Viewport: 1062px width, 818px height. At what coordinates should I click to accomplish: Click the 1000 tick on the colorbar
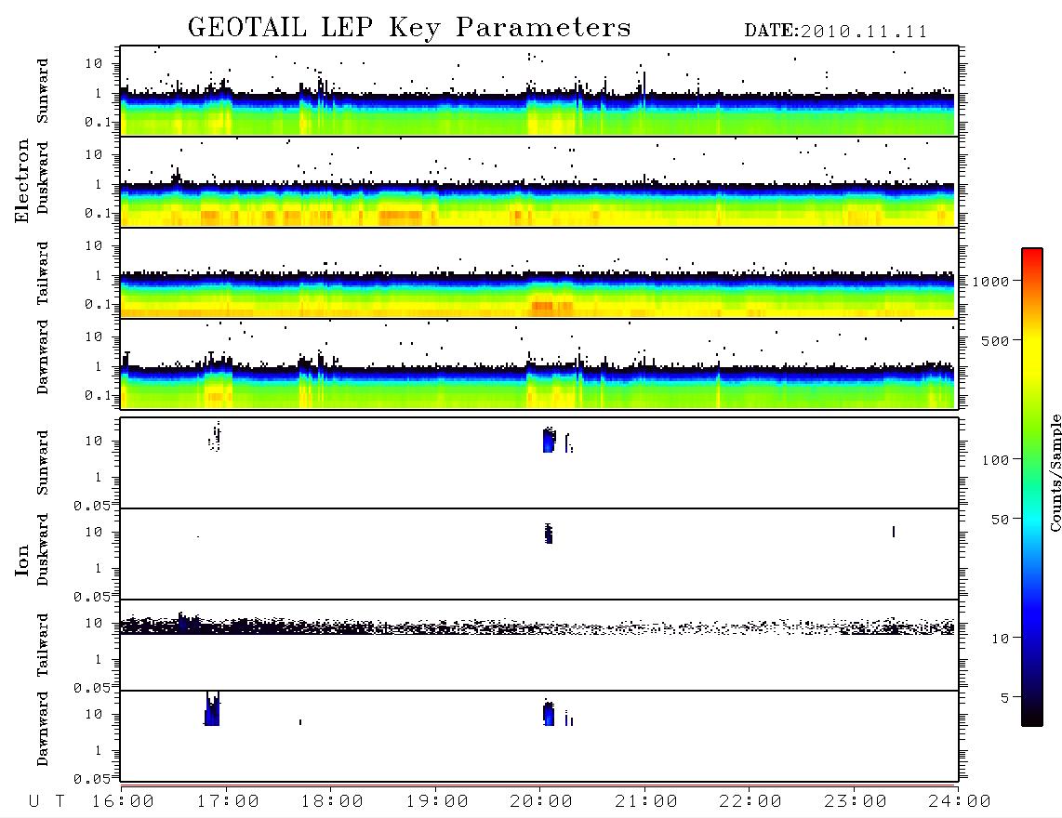(x=990, y=282)
